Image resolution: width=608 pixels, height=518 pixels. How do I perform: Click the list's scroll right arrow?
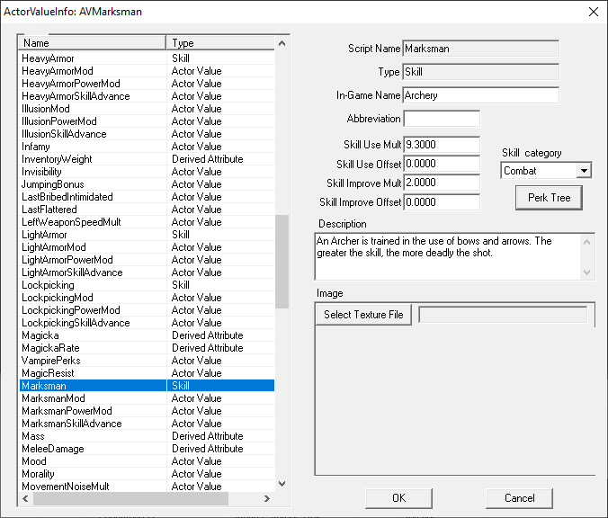[267, 498]
